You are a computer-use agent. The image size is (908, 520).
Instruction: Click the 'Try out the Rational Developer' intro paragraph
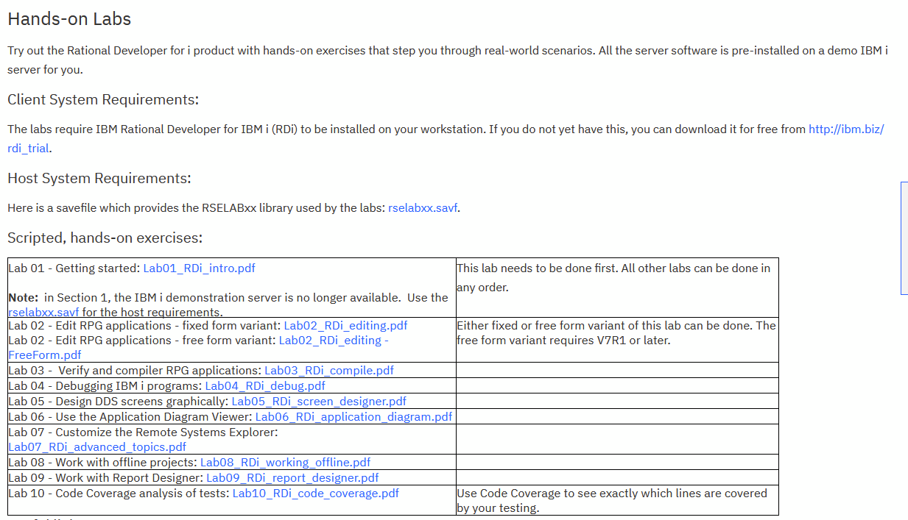click(x=448, y=60)
